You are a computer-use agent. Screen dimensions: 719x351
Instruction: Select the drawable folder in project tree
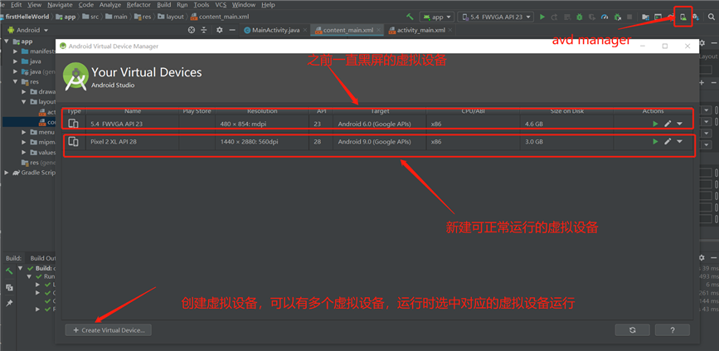click(x=42, y=92)
